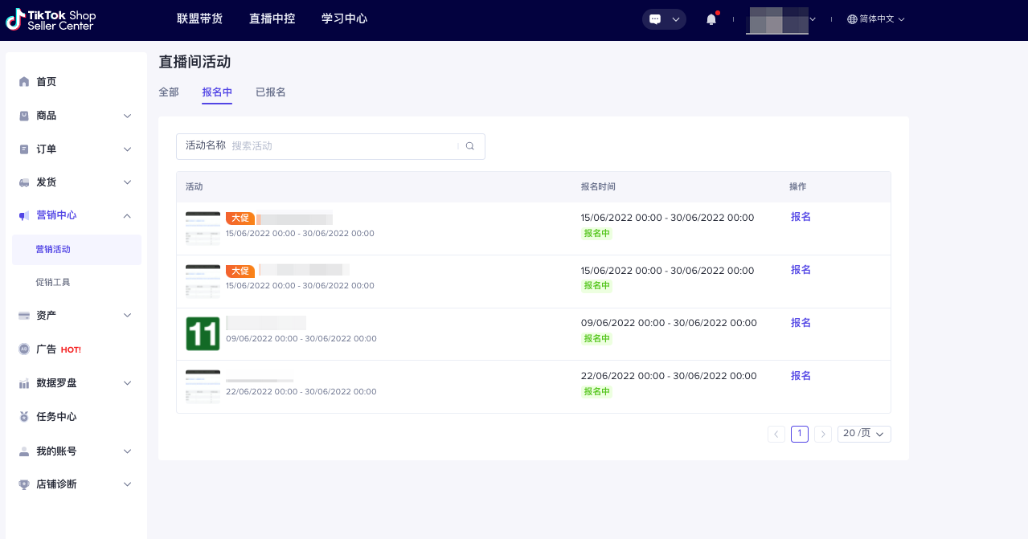Click 报名 for the 22/06/2022 activity
Viewport: 1028px width, 539px height.
[x=801, y=376]
